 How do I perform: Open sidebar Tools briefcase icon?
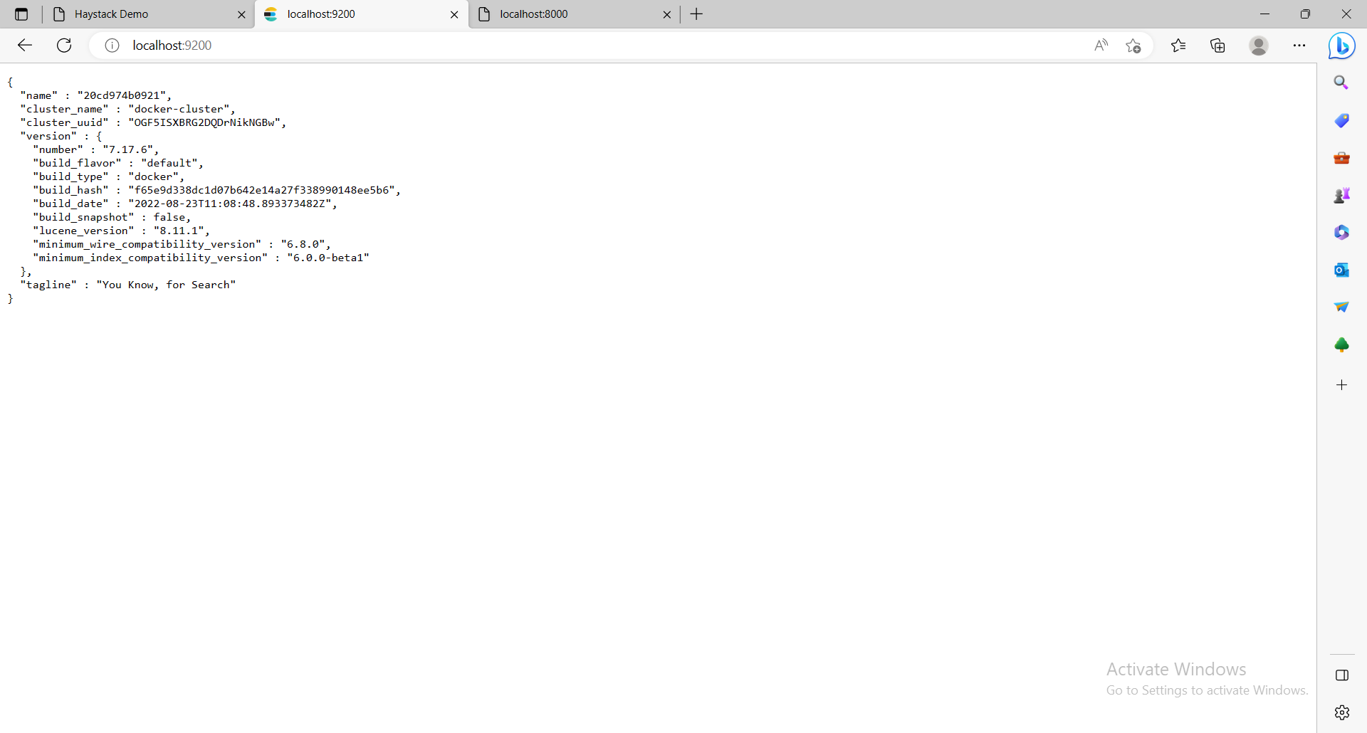click(x=1342, y=158)
